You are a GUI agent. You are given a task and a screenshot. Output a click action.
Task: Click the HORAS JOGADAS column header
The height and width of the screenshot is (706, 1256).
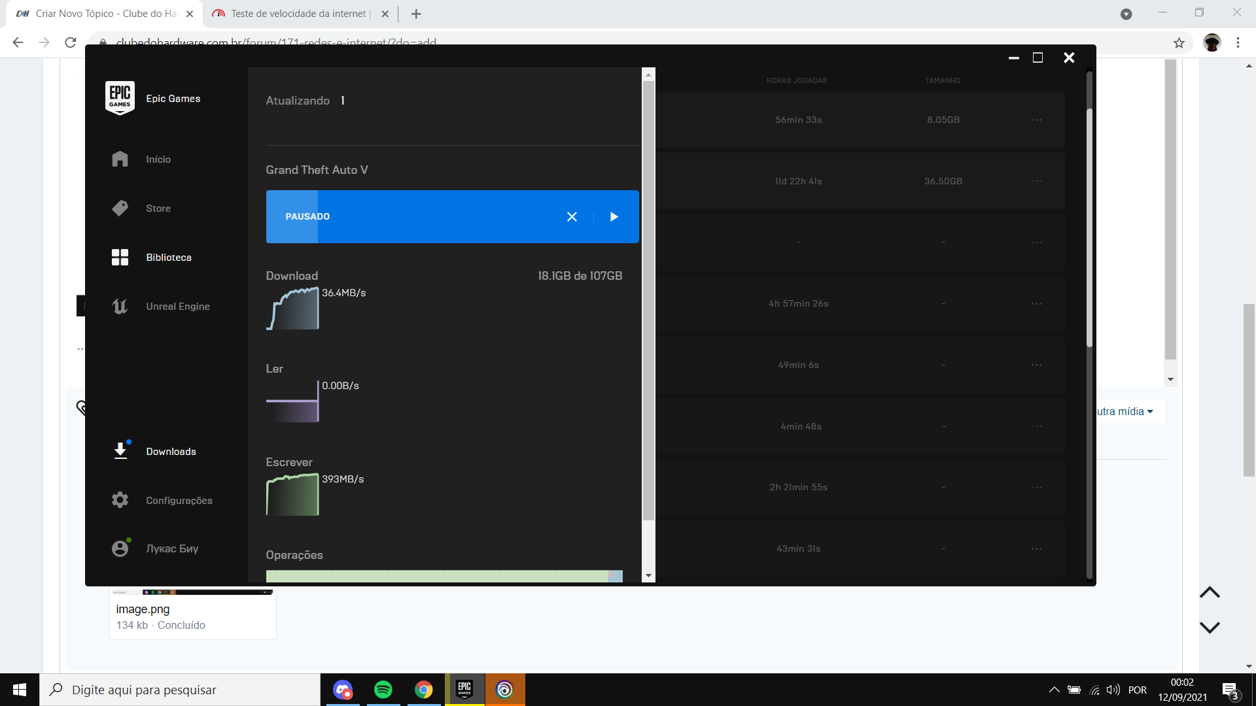(797, 80)
